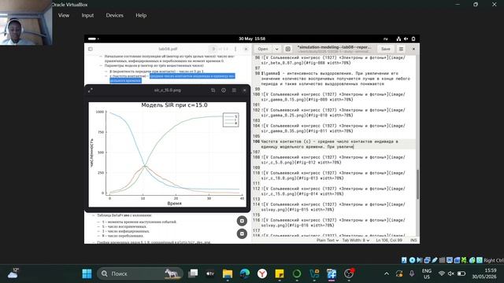Place cursor in line 106 editor text

(x=334, y=144)
